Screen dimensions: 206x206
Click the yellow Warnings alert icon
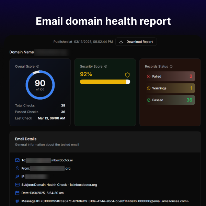149,88
